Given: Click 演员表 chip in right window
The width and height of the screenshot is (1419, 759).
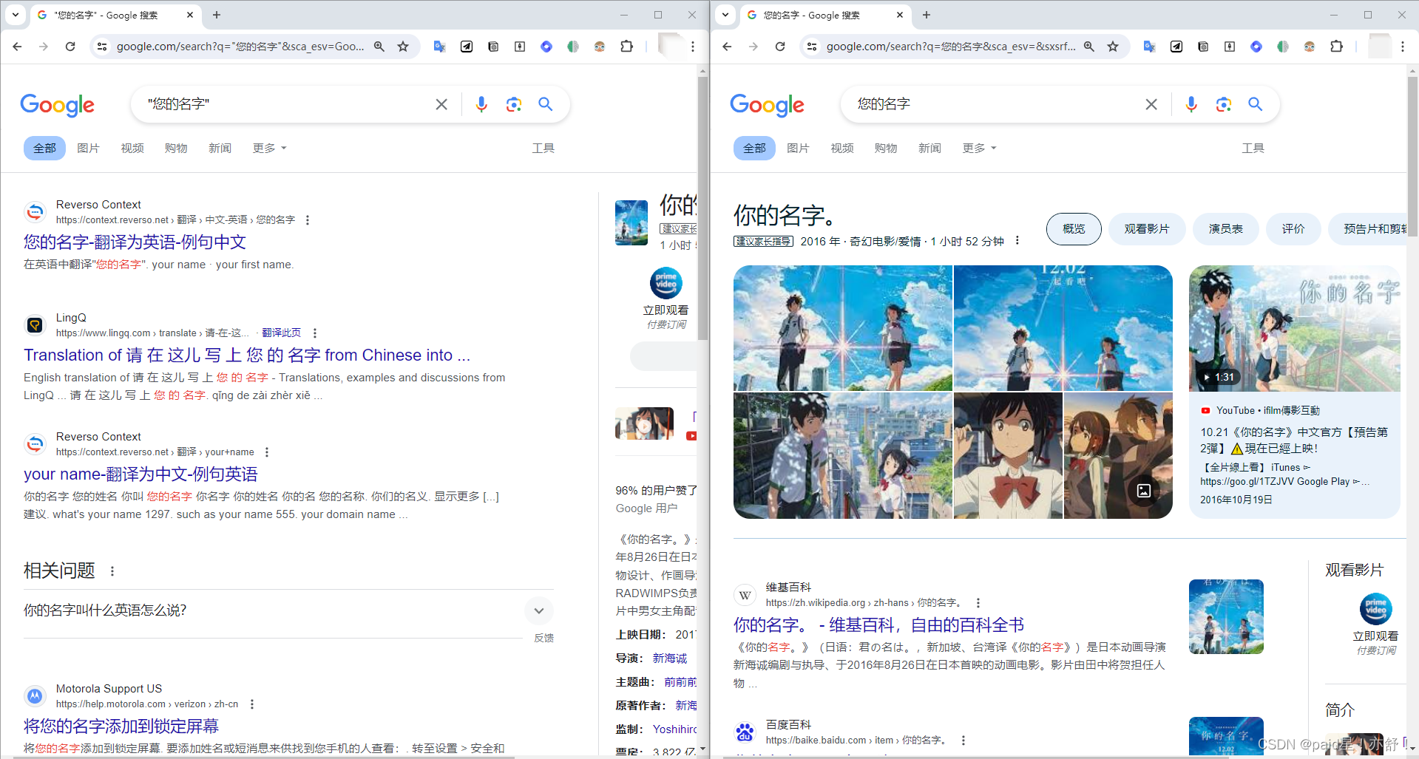Looking at the screenshot, I should 1225,229.
